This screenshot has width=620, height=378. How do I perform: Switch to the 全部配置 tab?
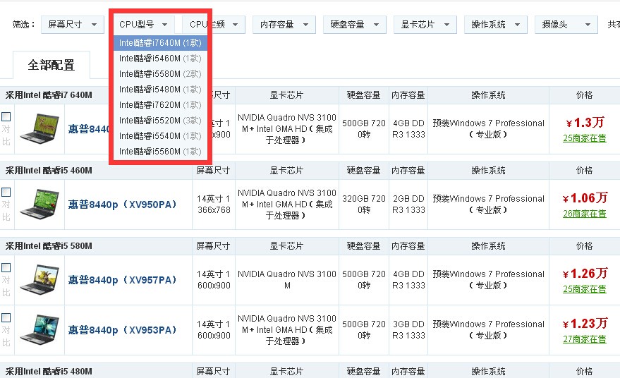pyautogui.click(x=51, y=66)
